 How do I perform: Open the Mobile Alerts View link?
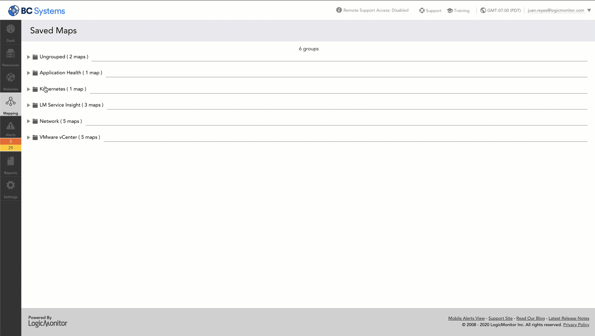[x=466, y=318]
